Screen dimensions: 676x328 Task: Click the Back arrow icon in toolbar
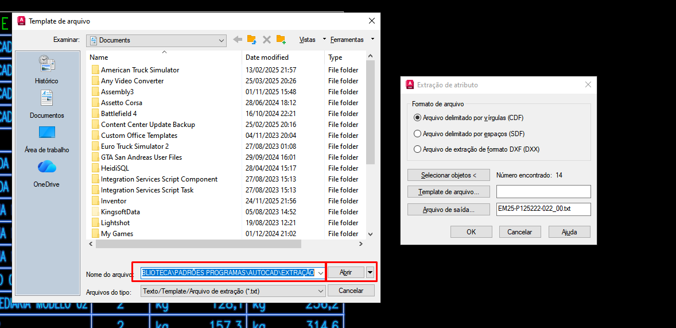click(x=238, y=40)
